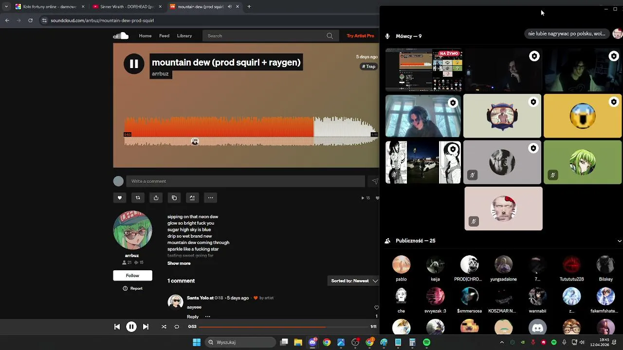Seek within the bottom player progress bar

(283, 327)
